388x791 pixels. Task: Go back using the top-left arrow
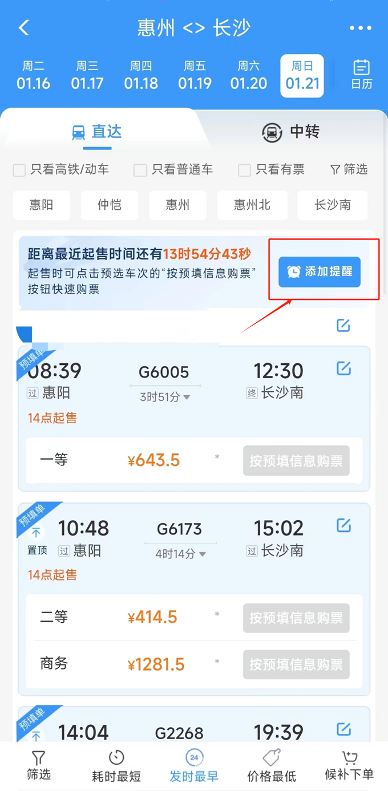tap(24, 28)
